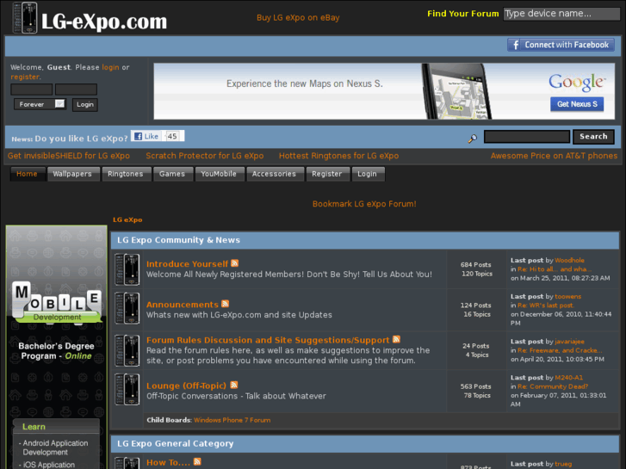Open the Ringtones tab
Screen dimensions: 626x469
tap(126, 174)
